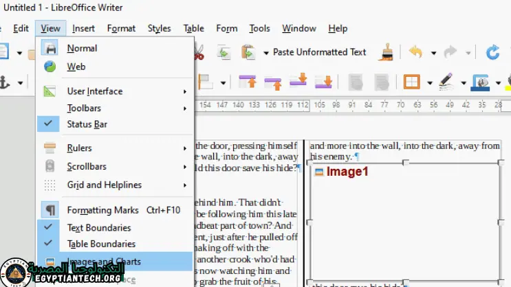Expand the Rulers submenu
The width and height of the screenshot is (511, 287).
(x=115, y=148)
